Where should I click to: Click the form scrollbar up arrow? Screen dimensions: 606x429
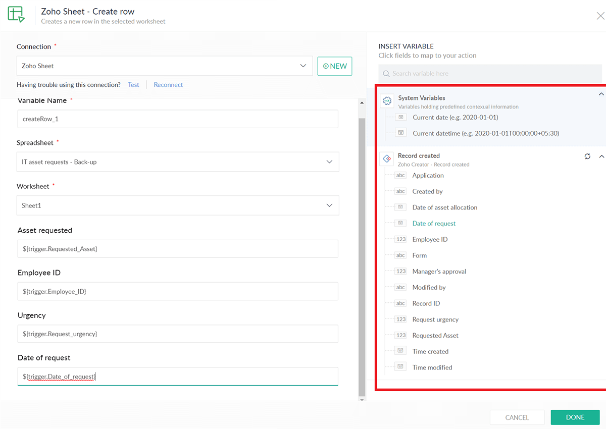(x=361, y=103)
